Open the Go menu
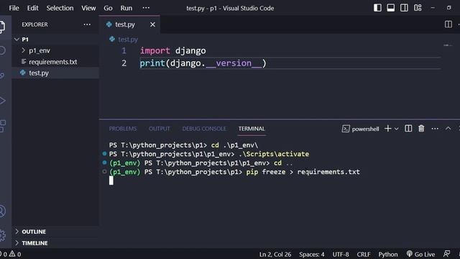This screenshot has height=259, width=460. tap(108, 8)
